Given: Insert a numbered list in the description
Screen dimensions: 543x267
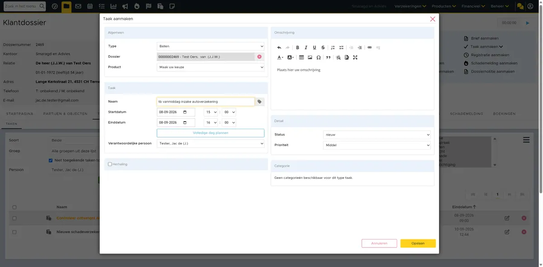Looking at the screenshot, I should pyautogui.click(x=333, y=47).
